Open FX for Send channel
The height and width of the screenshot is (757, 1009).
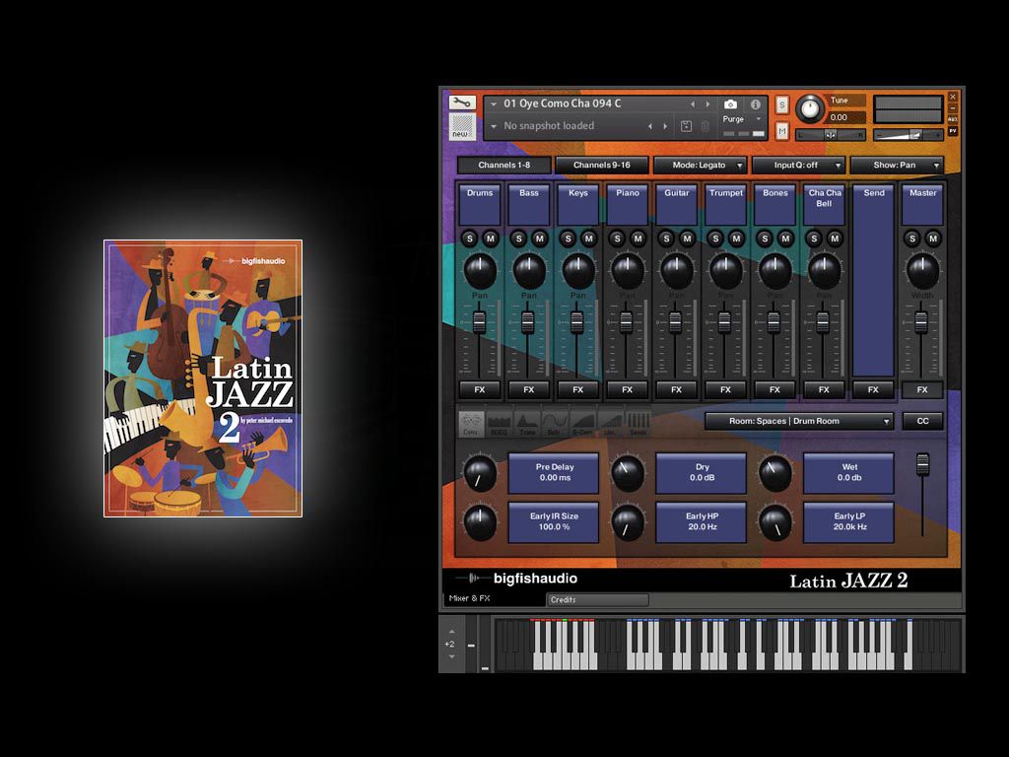(873, 389)
